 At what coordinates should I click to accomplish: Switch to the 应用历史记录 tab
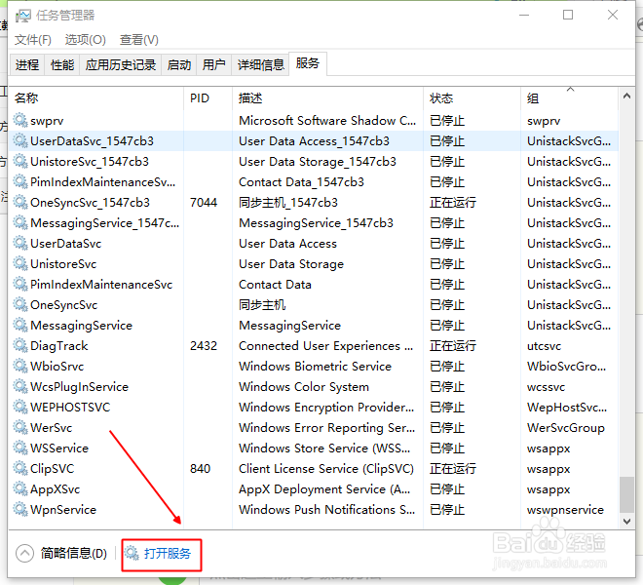point(120,65)
